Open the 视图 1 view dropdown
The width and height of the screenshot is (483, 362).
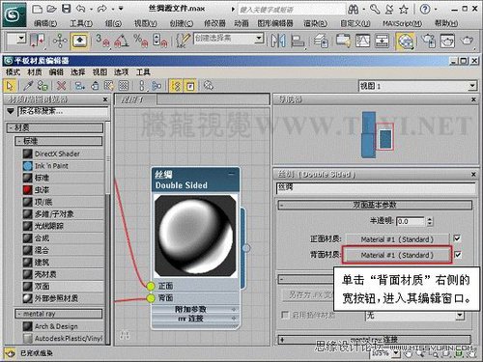(x=472, y=86)
